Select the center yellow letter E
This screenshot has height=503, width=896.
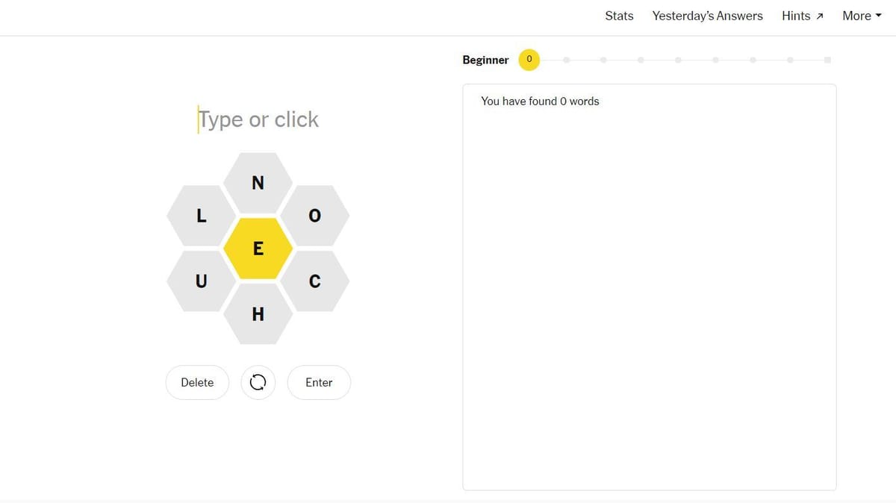click(258, 248)
